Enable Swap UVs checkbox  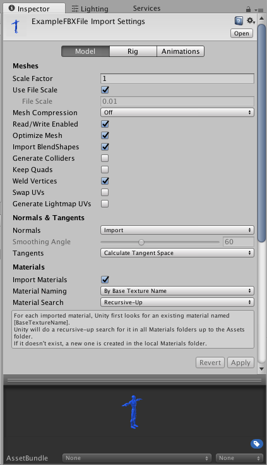(105, 192)
